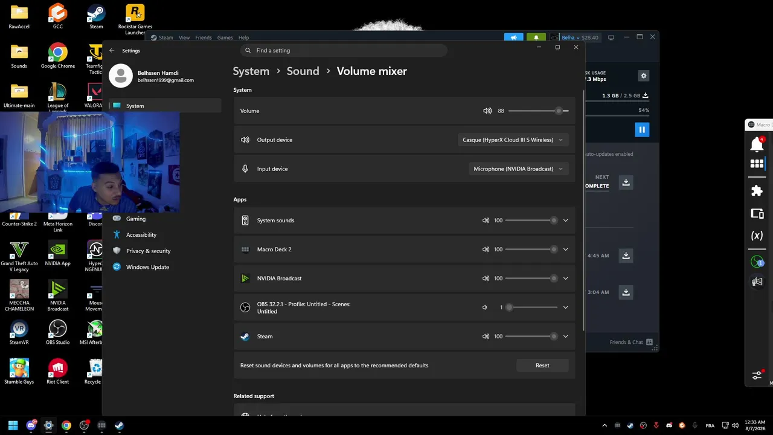
Task: Mute the master Volume speaker icon
Action: tap(487, 111)
